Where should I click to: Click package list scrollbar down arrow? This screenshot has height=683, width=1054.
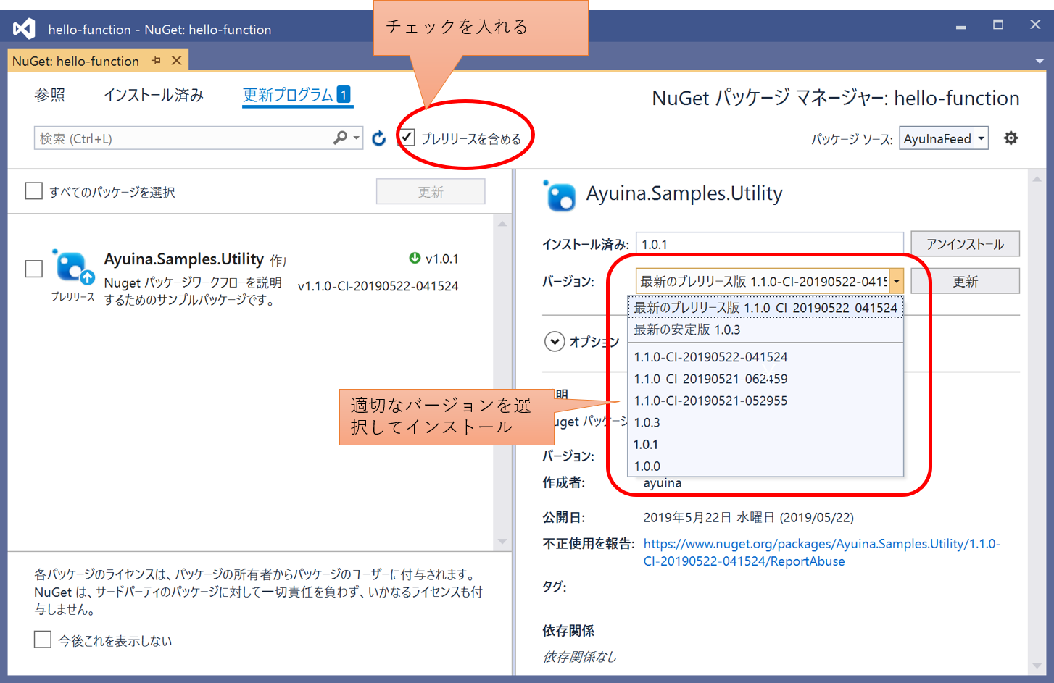(502, 542)
